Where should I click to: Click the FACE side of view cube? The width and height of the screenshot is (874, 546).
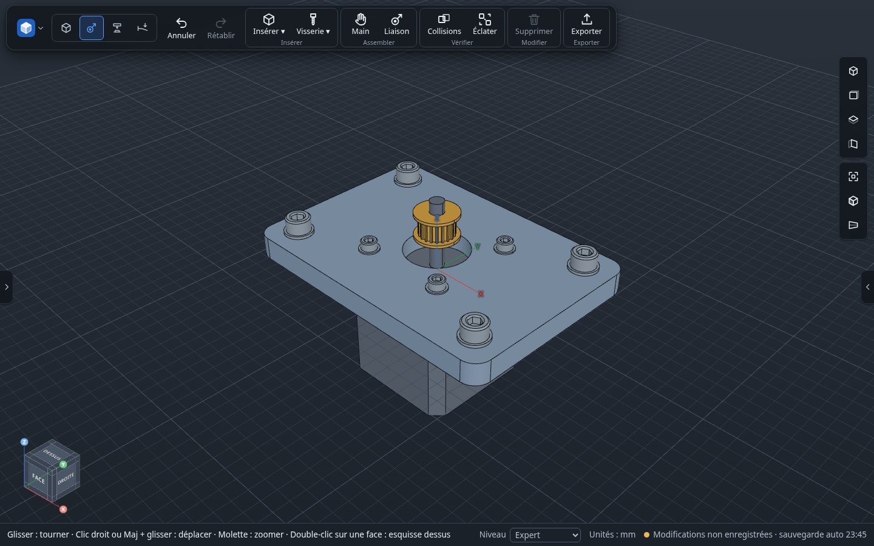tap(38, 479)
